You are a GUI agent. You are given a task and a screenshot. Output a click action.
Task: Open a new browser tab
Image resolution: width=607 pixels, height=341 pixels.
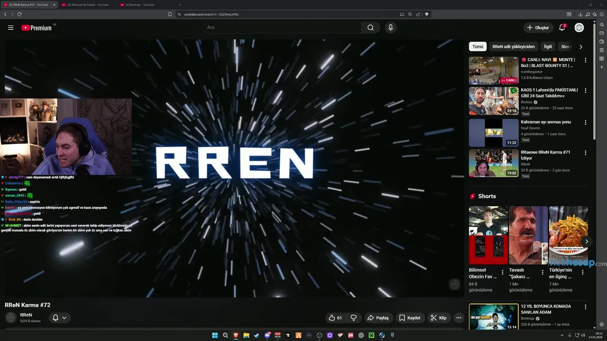pyautogui.click(x=179, y=5)
